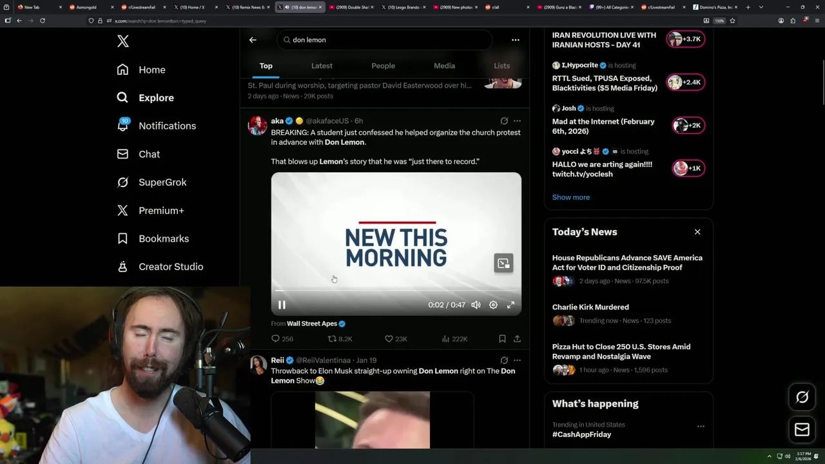Open Mad at the Internet space

pos(603,126)
